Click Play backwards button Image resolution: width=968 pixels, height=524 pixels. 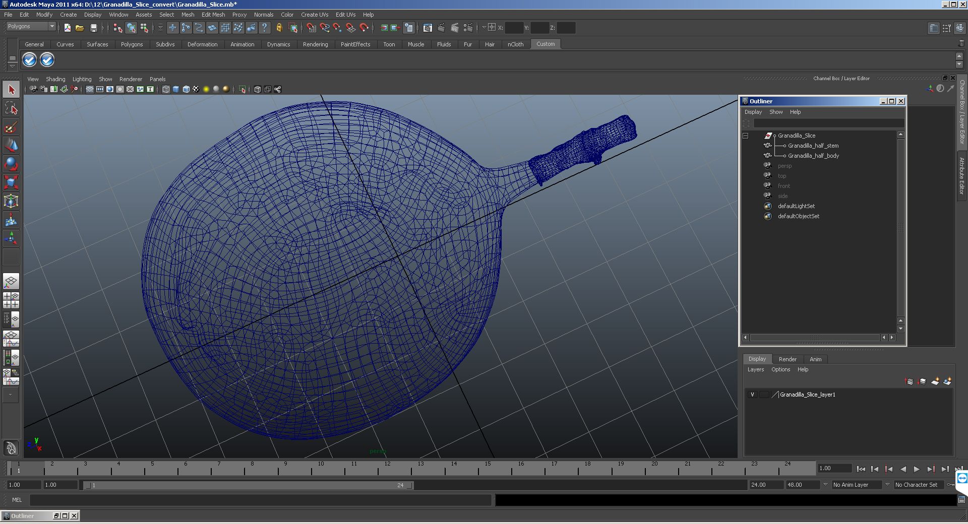click(x=903, y=469)
